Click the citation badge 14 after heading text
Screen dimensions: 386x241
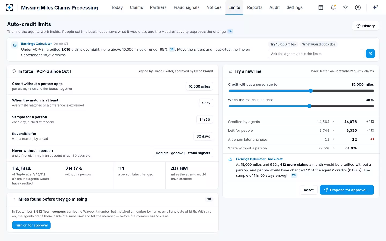coord(230,31)
